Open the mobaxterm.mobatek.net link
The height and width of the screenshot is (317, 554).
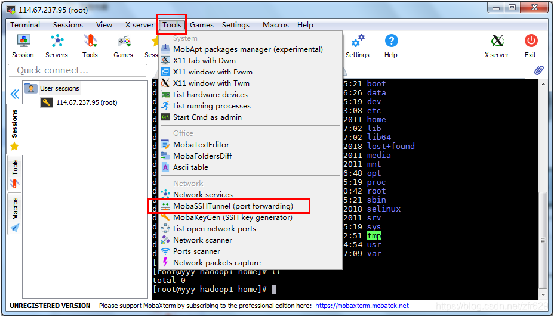click(x=362, y=306)
